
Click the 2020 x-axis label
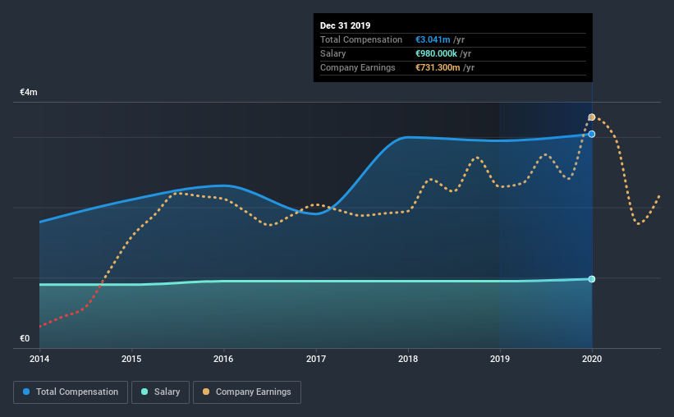[x=592, y=359]
